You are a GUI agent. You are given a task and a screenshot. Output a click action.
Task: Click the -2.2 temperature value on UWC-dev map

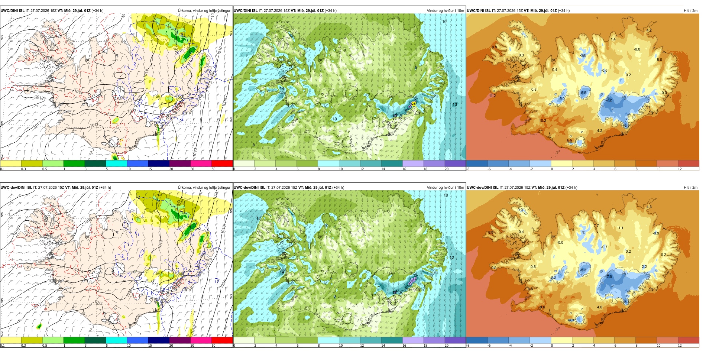click(644, 267)
